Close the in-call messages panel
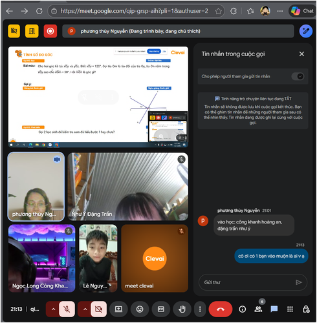The image size is (317, 323). click(301, 54)
